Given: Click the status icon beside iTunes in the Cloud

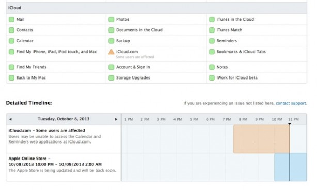Looking at the screenshot, I should coord(212,20).
